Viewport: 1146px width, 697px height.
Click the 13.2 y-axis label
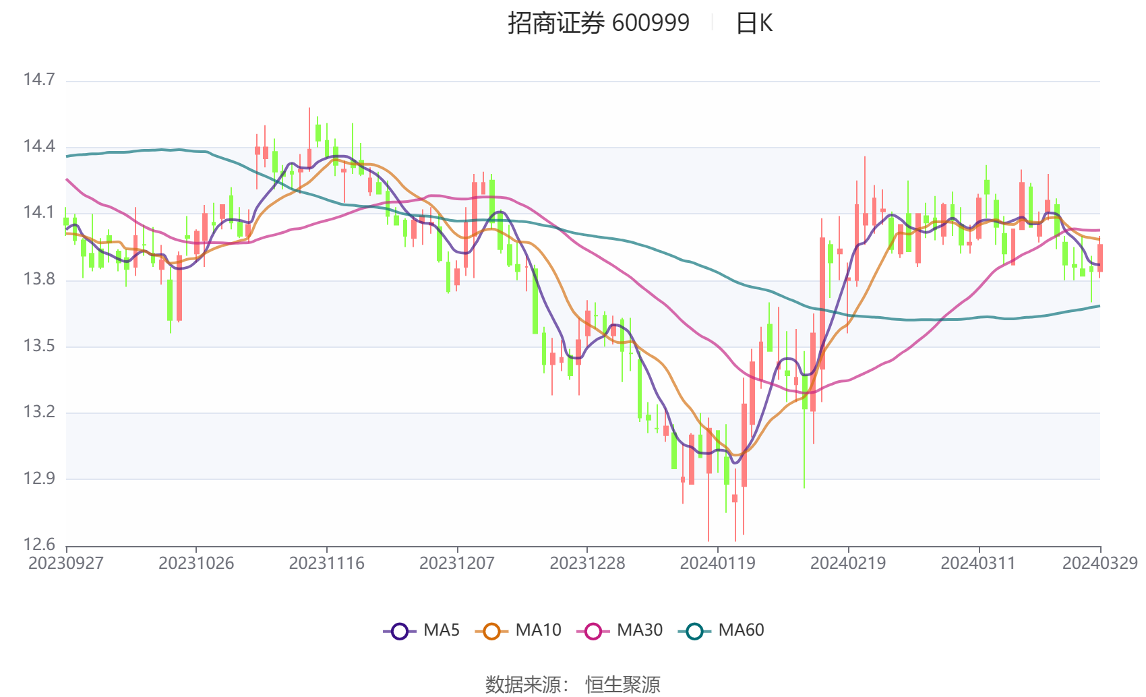[x=39, y=412]
